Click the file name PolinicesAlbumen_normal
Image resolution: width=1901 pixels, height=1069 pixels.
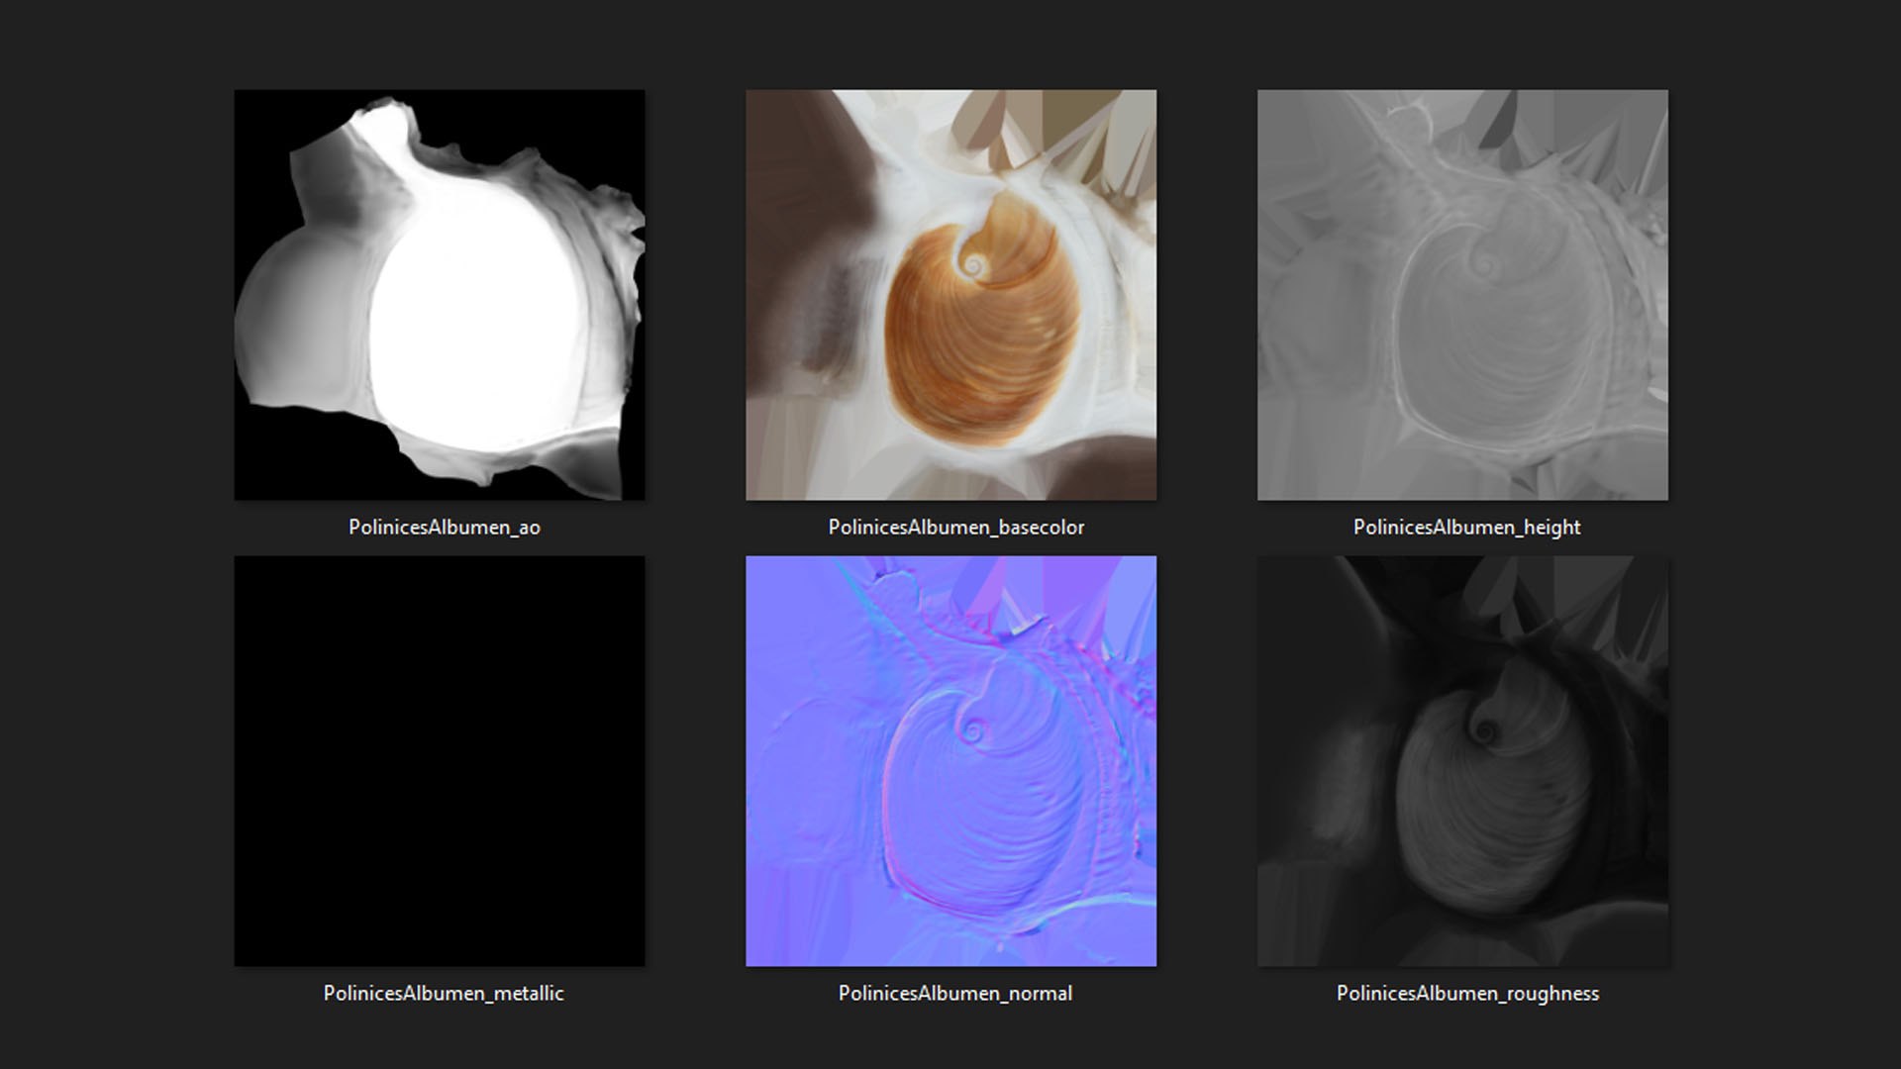[955, 993]
